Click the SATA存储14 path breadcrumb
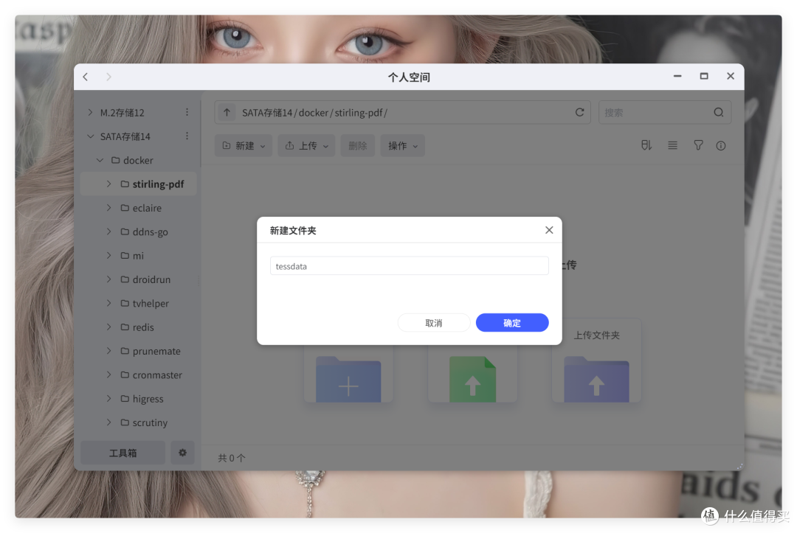Viewport: 797px width, 533px height. click(x=267, y=113)
